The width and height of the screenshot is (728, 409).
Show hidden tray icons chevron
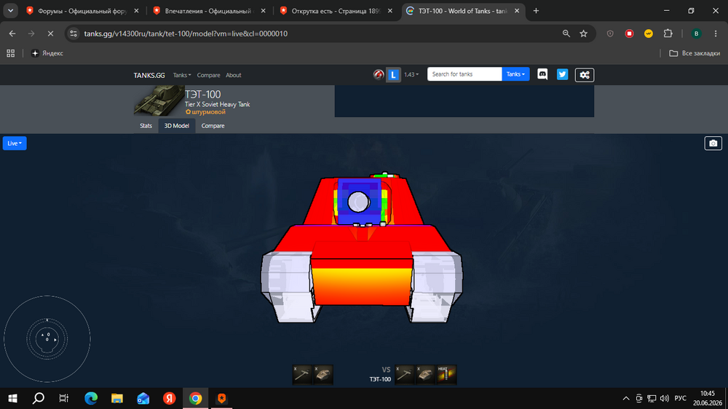626,398
